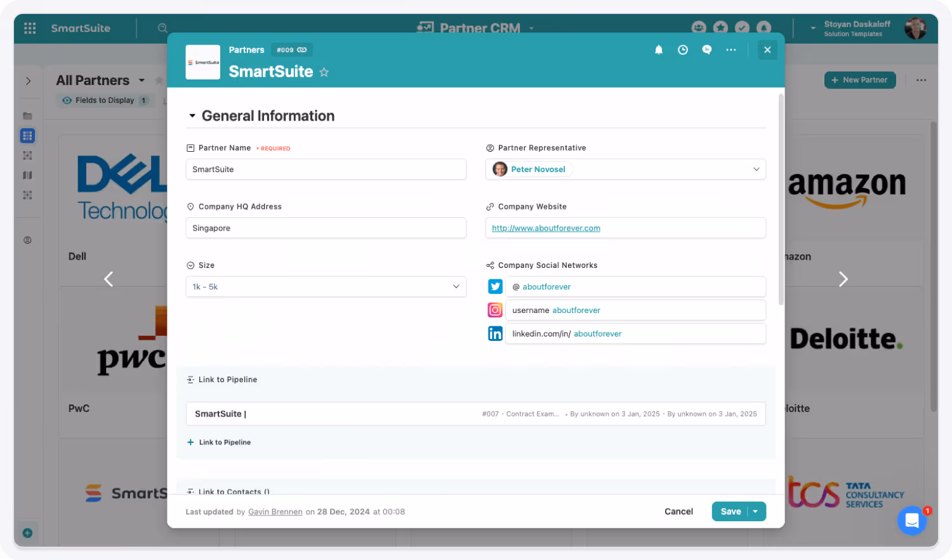Click the LinkedIn aboutforever field
Viewport: 952px width, 560px height.
tap(636, 333)
